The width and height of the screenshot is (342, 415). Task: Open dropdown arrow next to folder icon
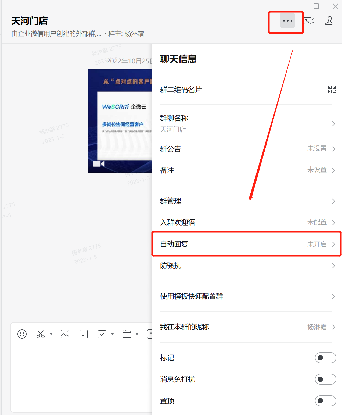click(x=137, y=334)
